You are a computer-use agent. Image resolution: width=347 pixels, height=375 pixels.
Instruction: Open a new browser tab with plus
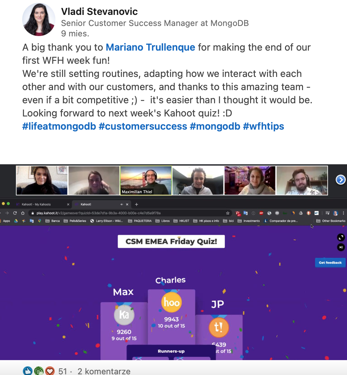point(136,204)
